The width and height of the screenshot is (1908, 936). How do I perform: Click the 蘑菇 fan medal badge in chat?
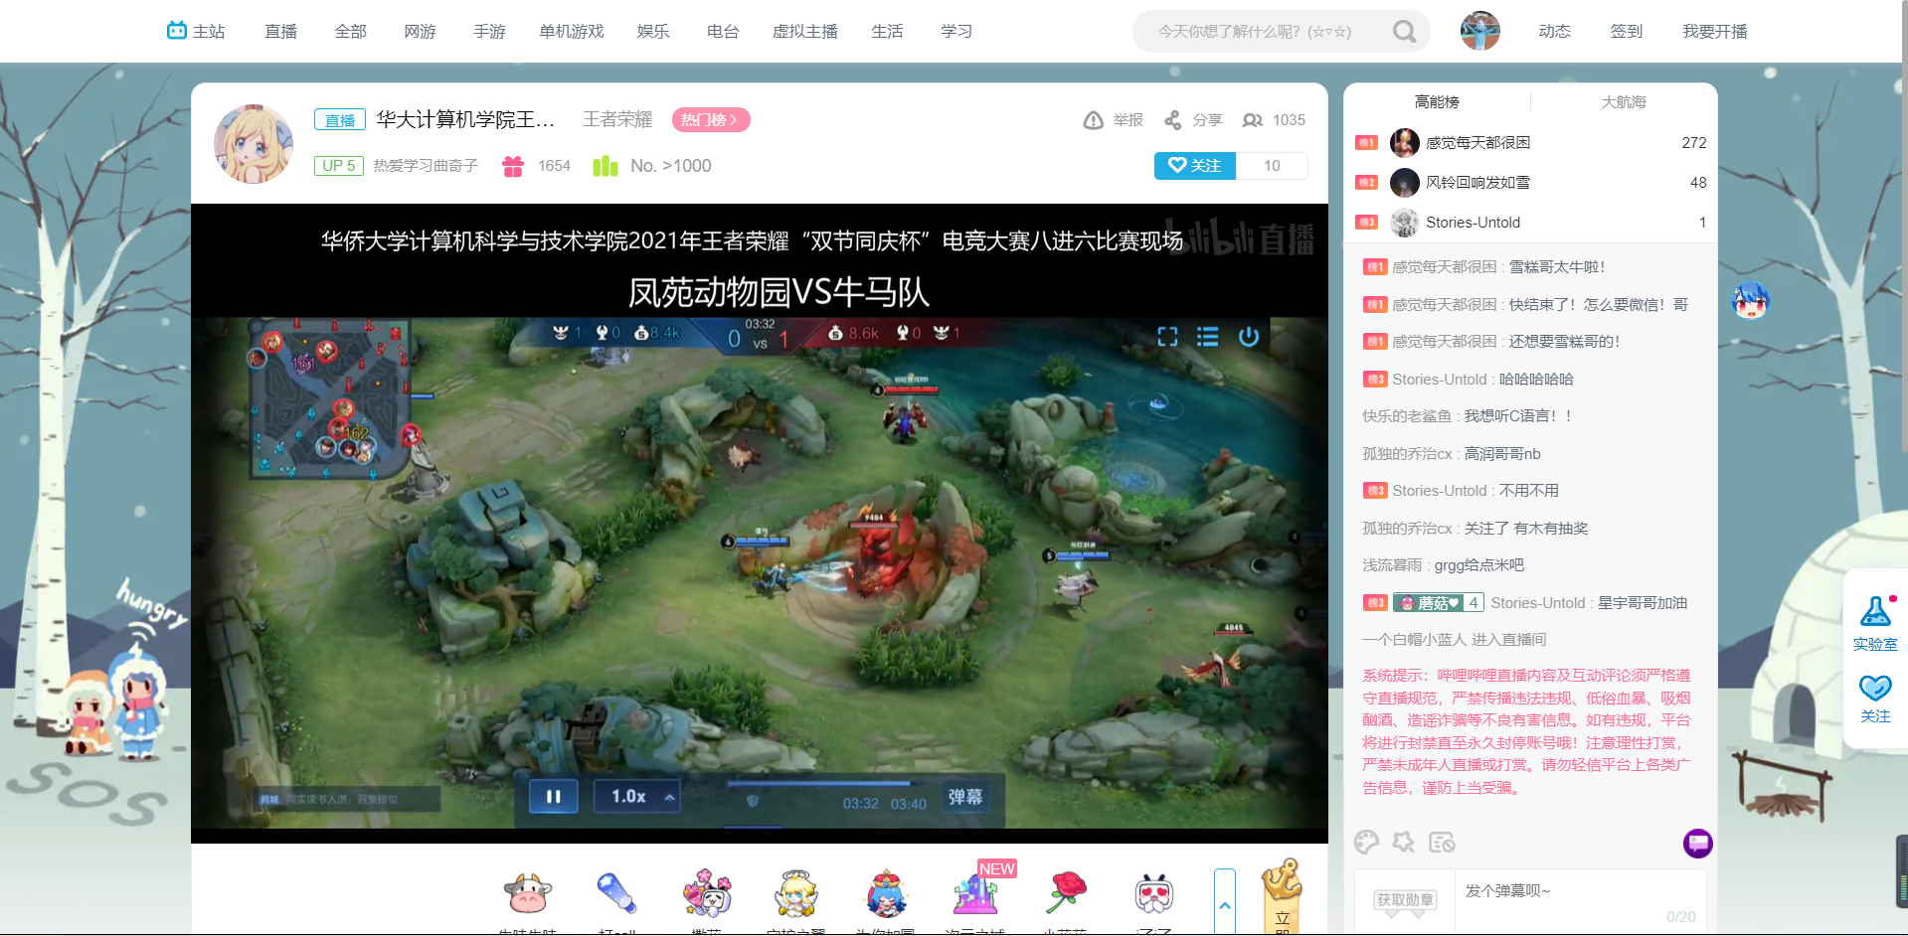point(1438,603)
